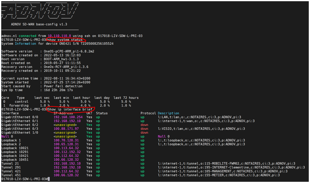Image resolution: width=310 pixels, height=183 pixels.
Task: Click GigabitEthernet 0/2 interface name
Action: coord(20,125)
